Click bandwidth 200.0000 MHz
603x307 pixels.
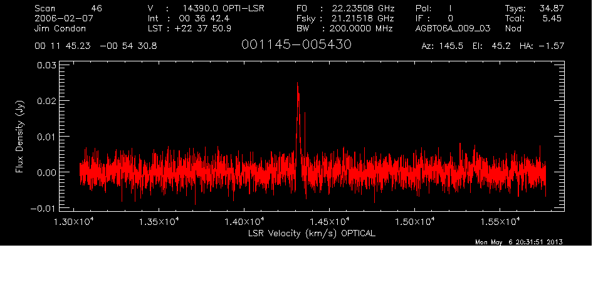coord(360,28)
